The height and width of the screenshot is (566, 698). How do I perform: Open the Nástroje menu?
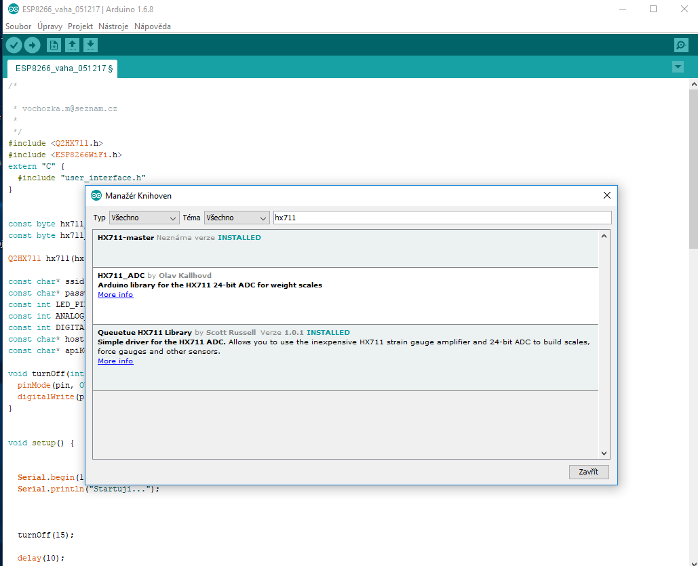point(113,26)
